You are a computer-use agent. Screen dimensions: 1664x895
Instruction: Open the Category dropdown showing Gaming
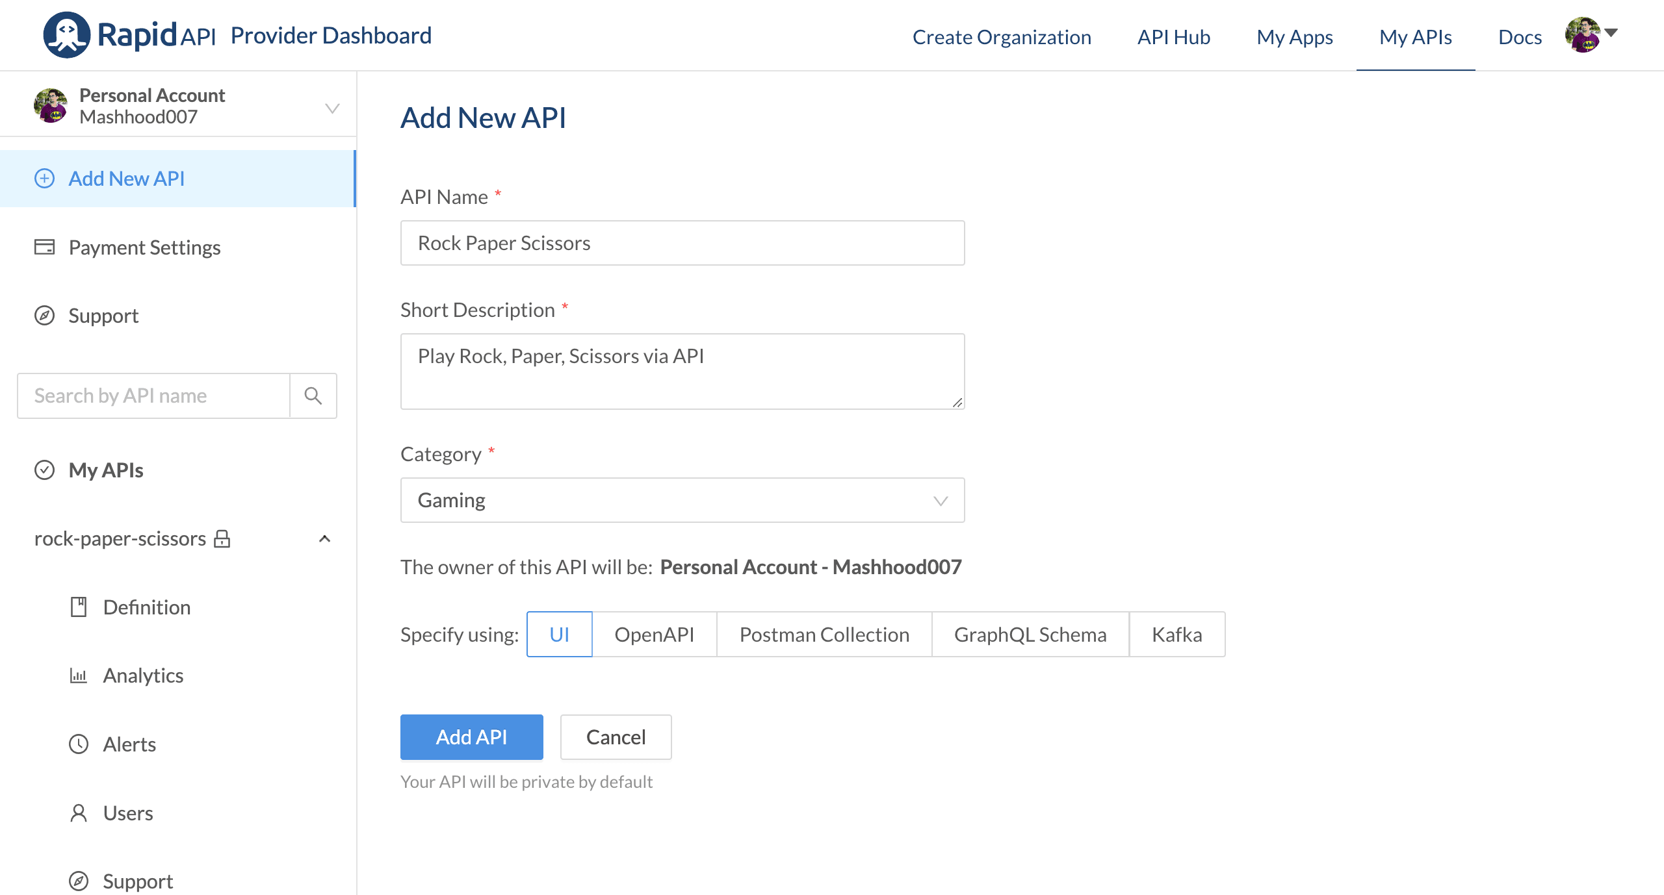[x=682, y=500]
